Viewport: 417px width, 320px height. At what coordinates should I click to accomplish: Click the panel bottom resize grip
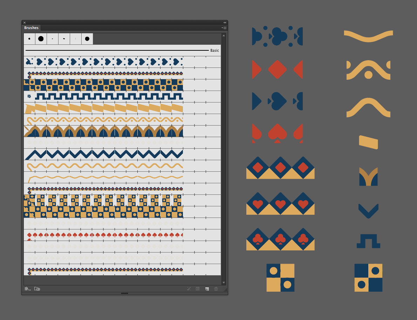124,293
